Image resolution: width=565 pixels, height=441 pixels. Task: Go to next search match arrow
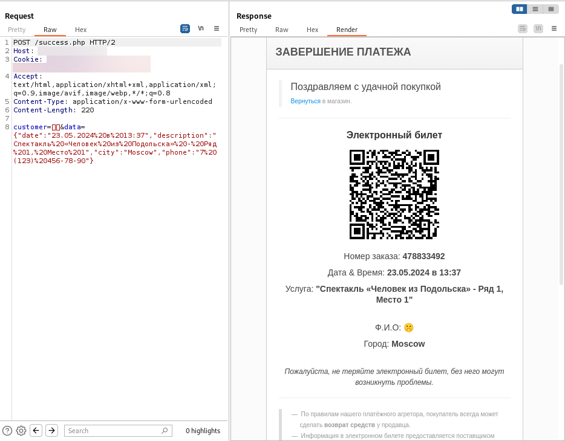click(52, 430)
